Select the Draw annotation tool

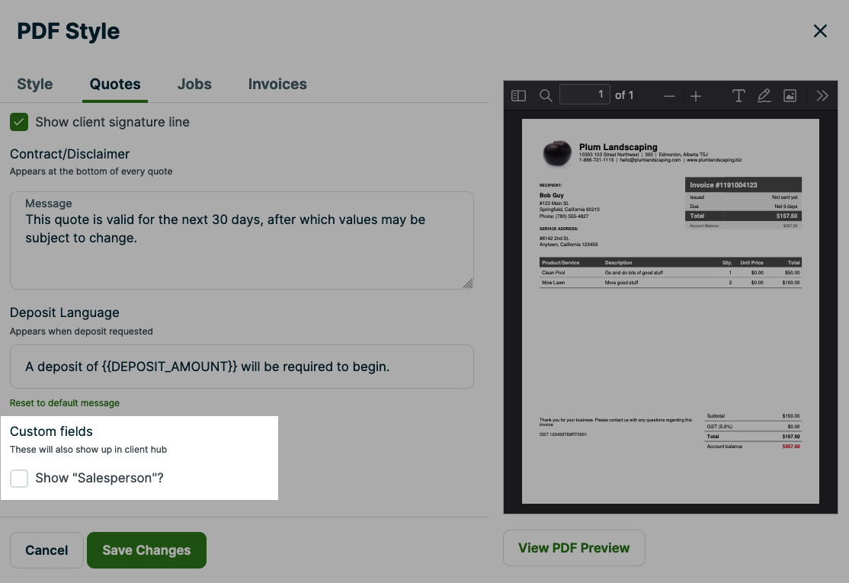point(764,95)
